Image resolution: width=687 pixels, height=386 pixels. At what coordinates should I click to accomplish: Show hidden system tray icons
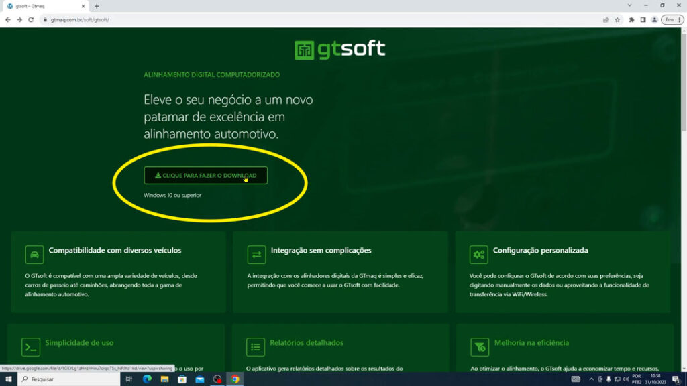(x=592, y=379)
